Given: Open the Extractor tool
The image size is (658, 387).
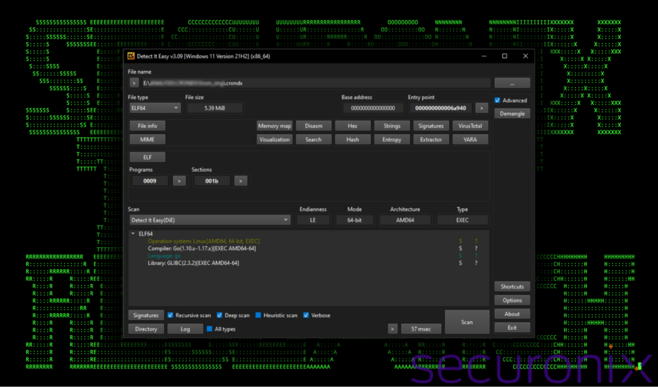Looking at the screenshot, I should click(x=431, y=140).
